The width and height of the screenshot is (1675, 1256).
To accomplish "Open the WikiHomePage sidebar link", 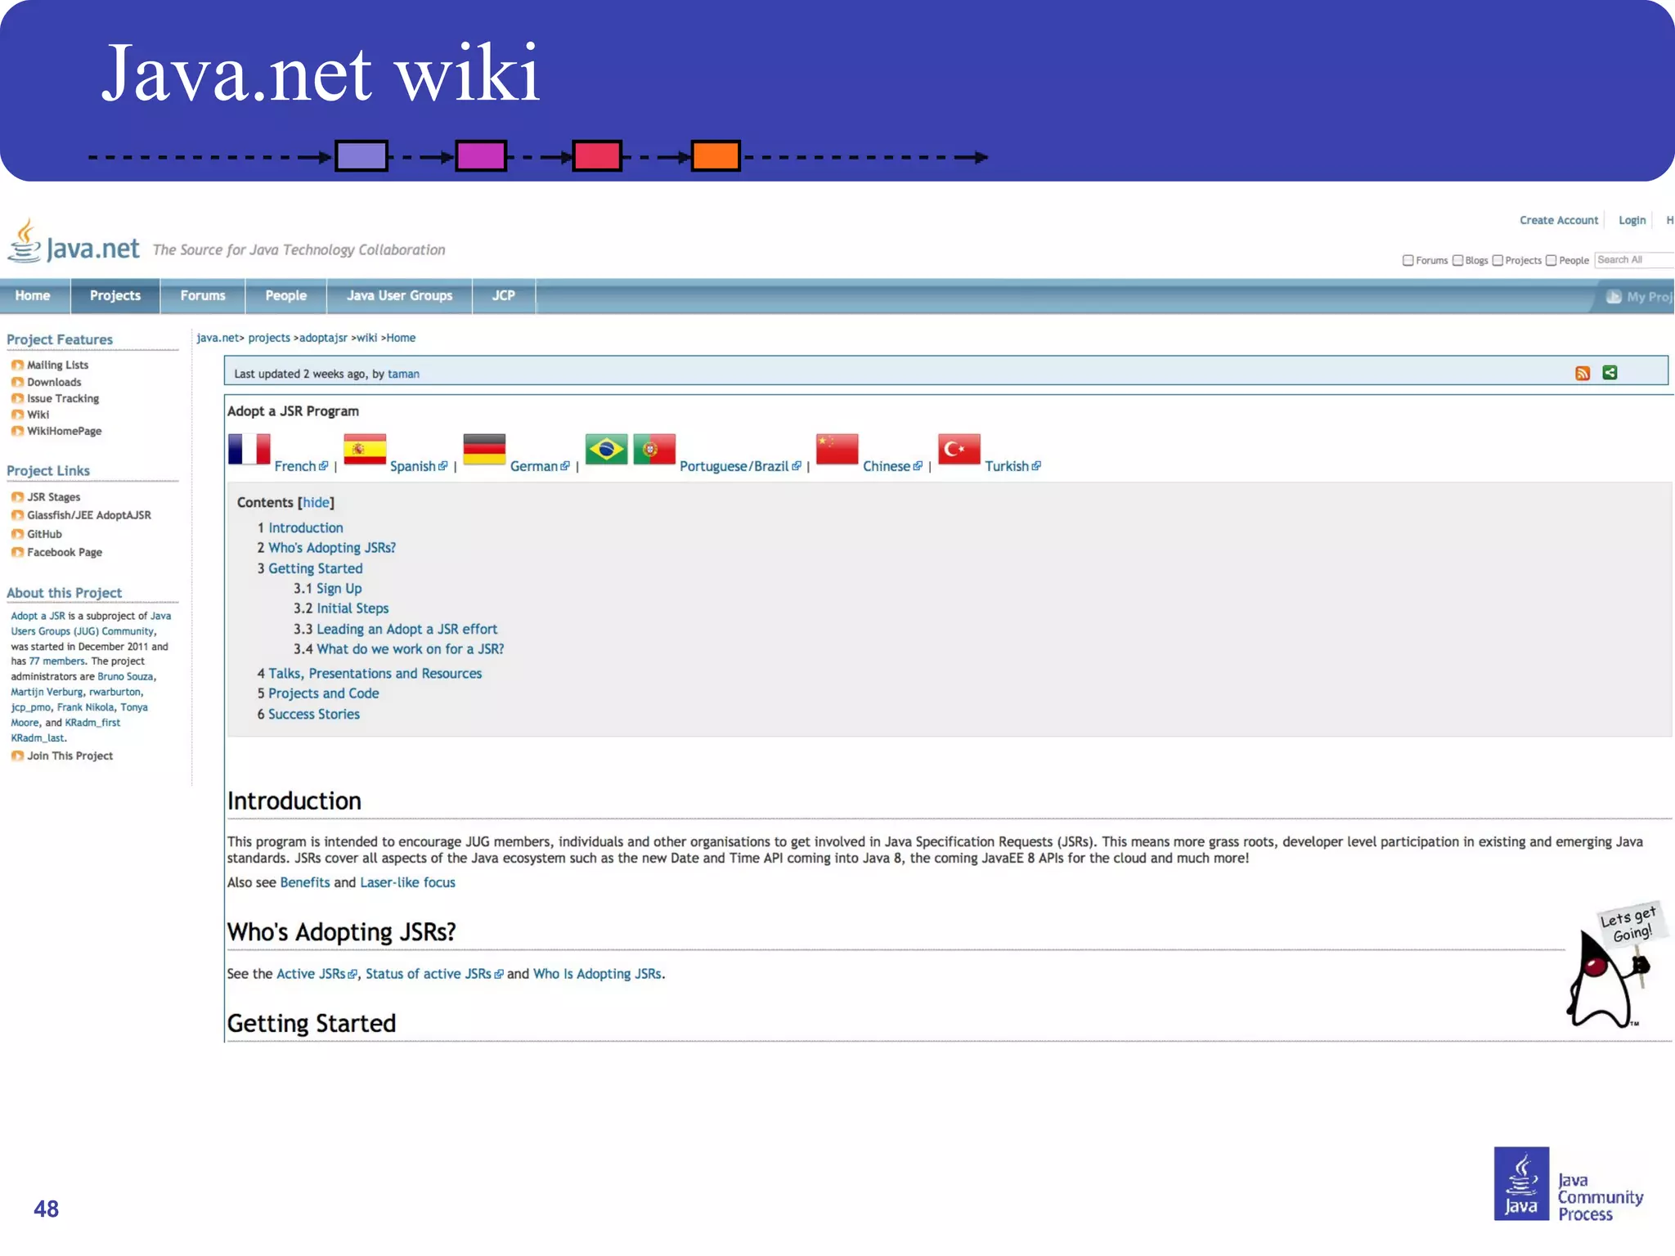I will tap(65, 431).
